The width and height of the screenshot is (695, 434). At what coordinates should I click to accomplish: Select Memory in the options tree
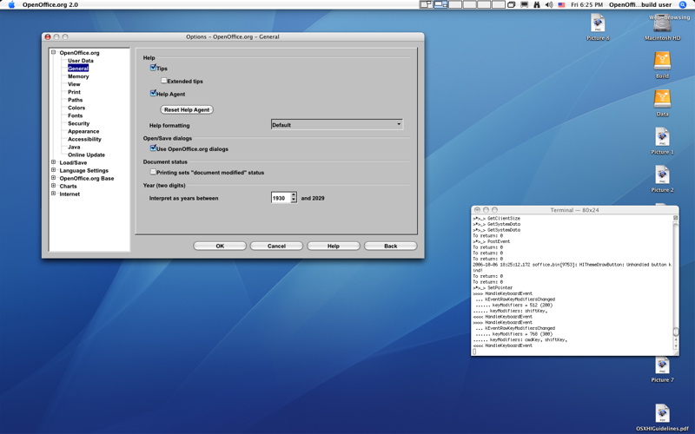(x=78, y=76)
